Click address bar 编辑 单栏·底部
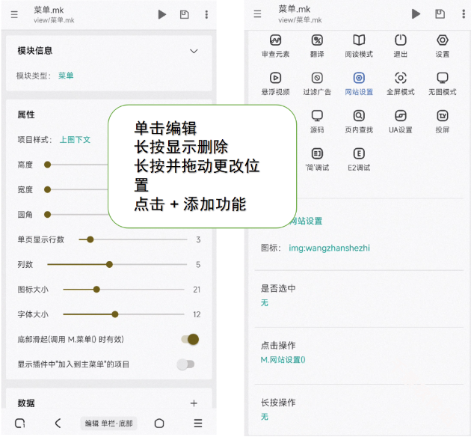 point(108,424)
